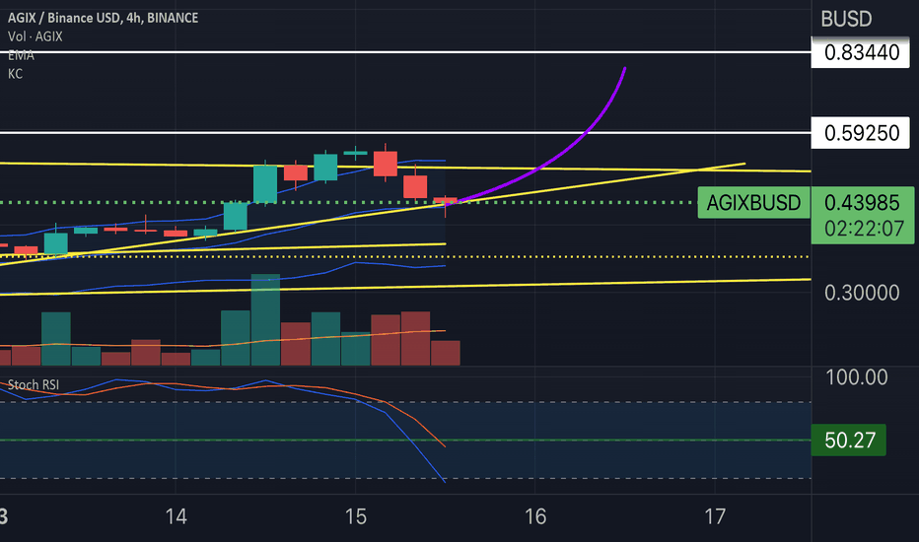Click the 14 date on time axis

tap(176, 516)
